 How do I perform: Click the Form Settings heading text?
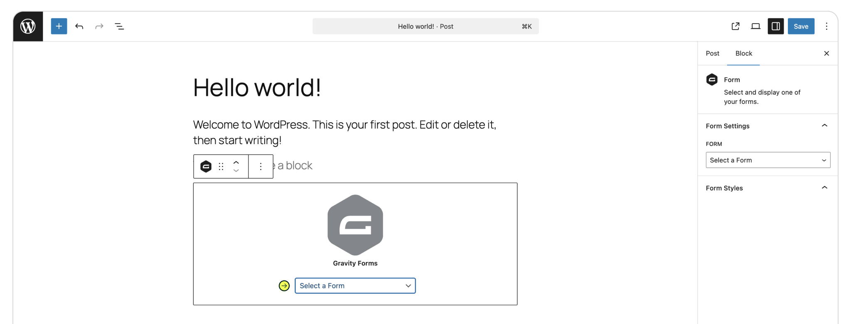(x=728, y=126)
